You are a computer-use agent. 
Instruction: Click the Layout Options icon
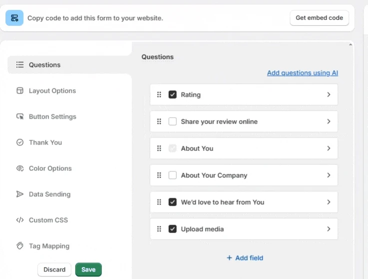click(20, 91)
